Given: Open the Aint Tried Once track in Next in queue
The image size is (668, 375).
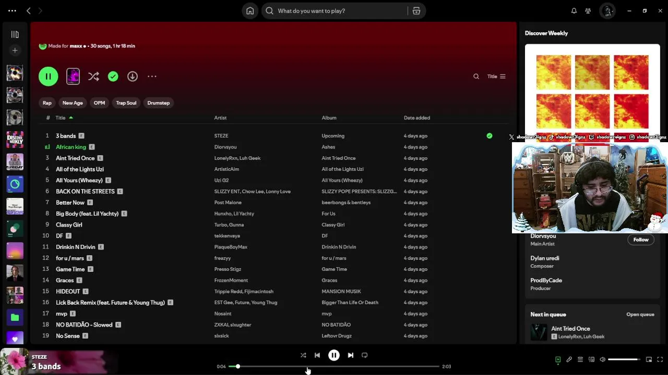Looking at the screenshot, I should pyautogui.click(x=570, y=329).
